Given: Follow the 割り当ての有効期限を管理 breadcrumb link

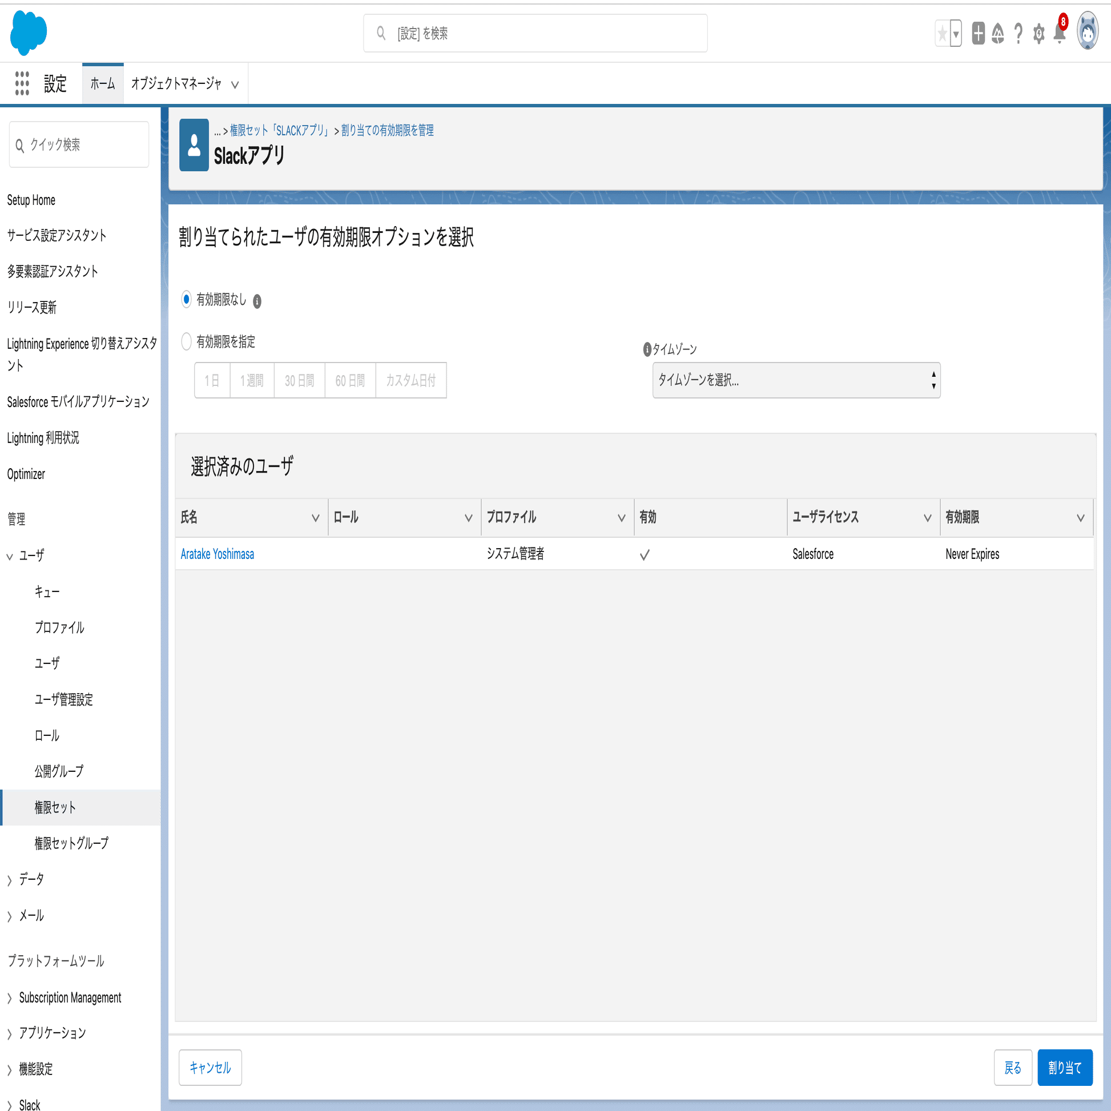Looking at the screenshot, I should pos(388,131).
